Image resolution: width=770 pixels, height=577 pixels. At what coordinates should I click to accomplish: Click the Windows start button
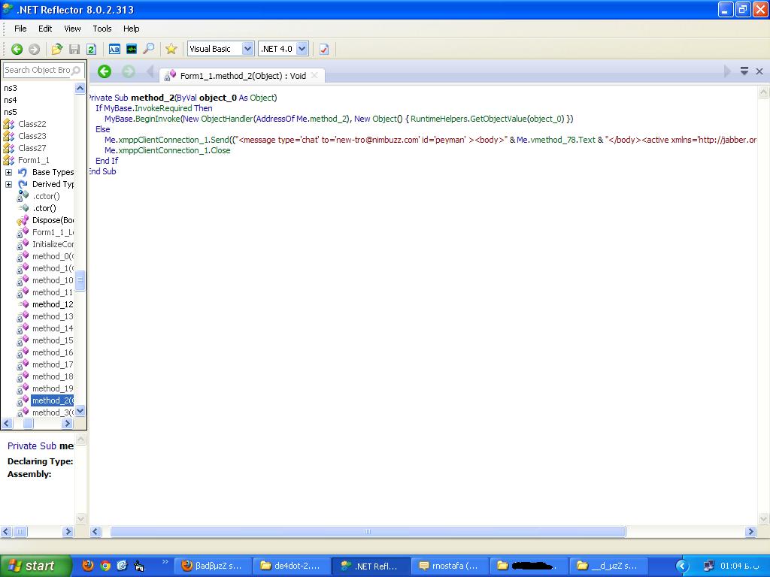click(x=35, y=566)
